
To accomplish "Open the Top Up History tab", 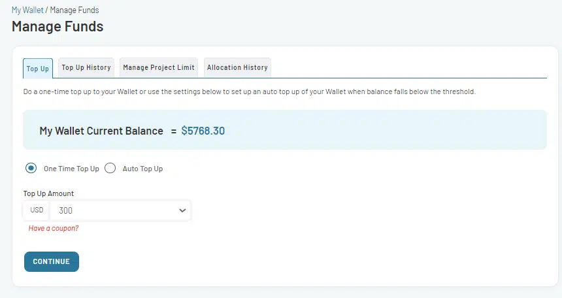I will point(86,67).
